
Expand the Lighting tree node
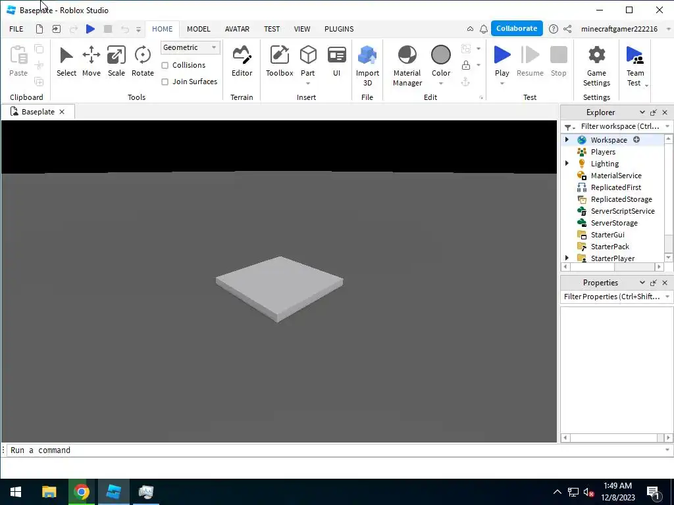click(x=567, y=163)
